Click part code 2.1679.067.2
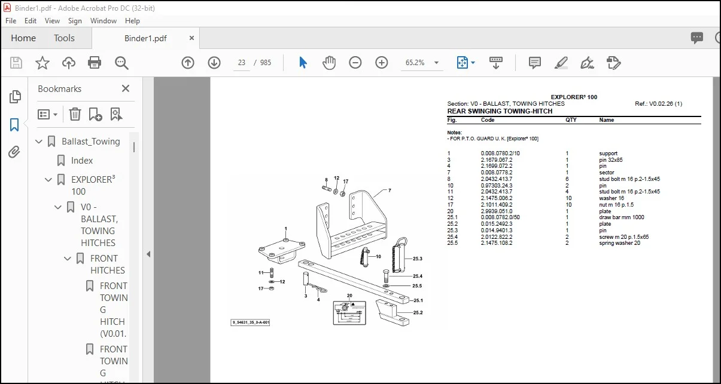721x384 pixels. coord(497,160)
